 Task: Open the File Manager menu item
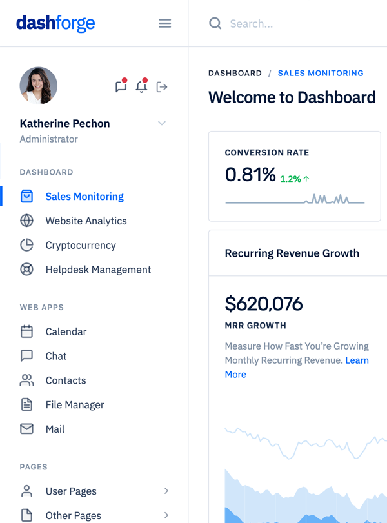[x=74, y=405]
